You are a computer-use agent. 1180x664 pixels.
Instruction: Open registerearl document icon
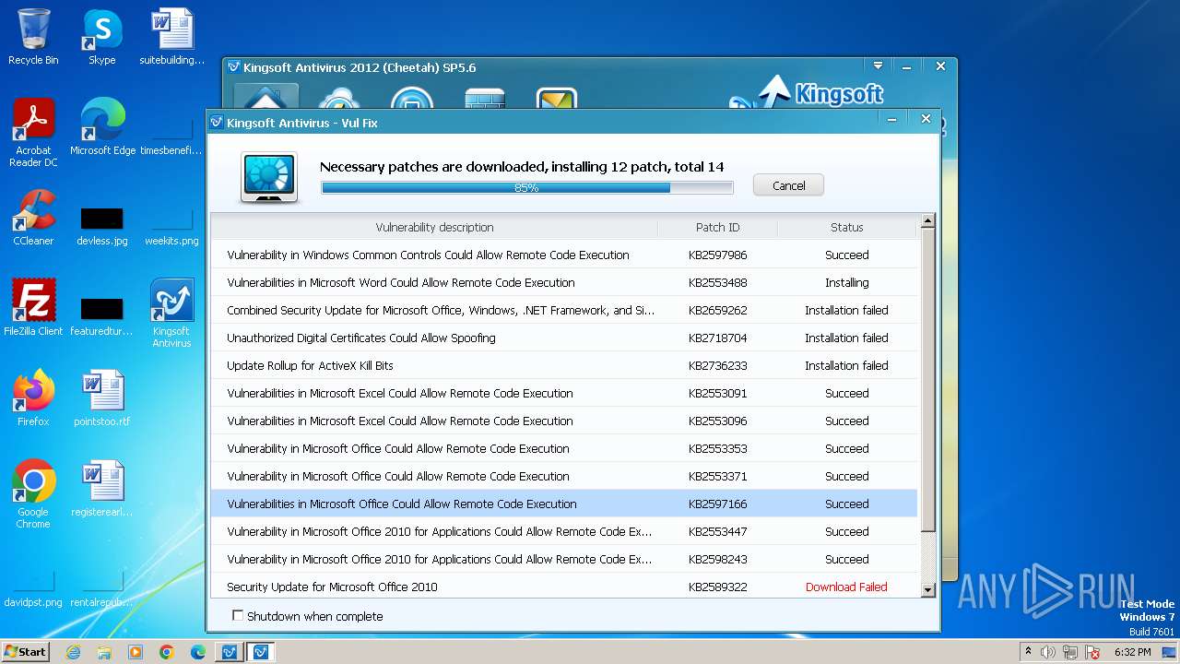101,489
